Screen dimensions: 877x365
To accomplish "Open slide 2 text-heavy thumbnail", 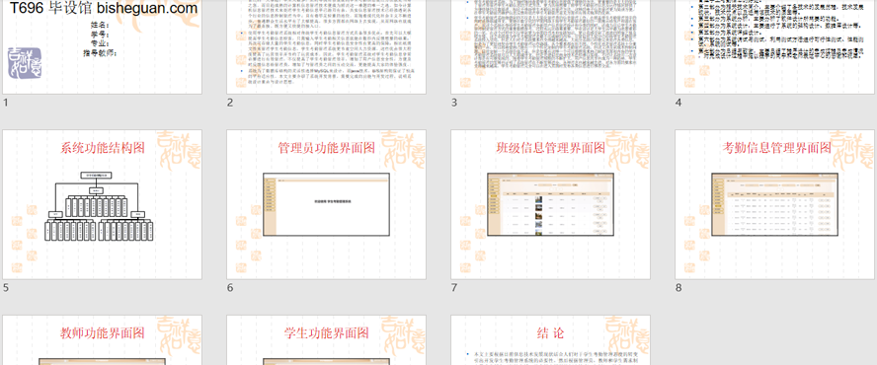I will (x=327, y=47).
